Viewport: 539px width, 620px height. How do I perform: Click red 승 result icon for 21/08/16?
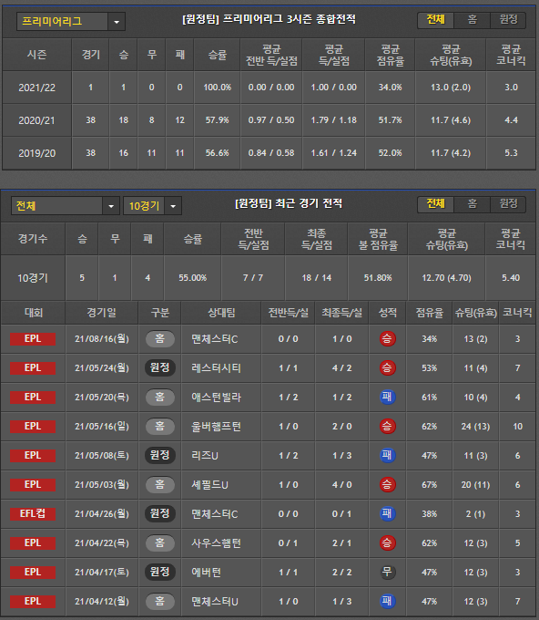coord(387,339)
